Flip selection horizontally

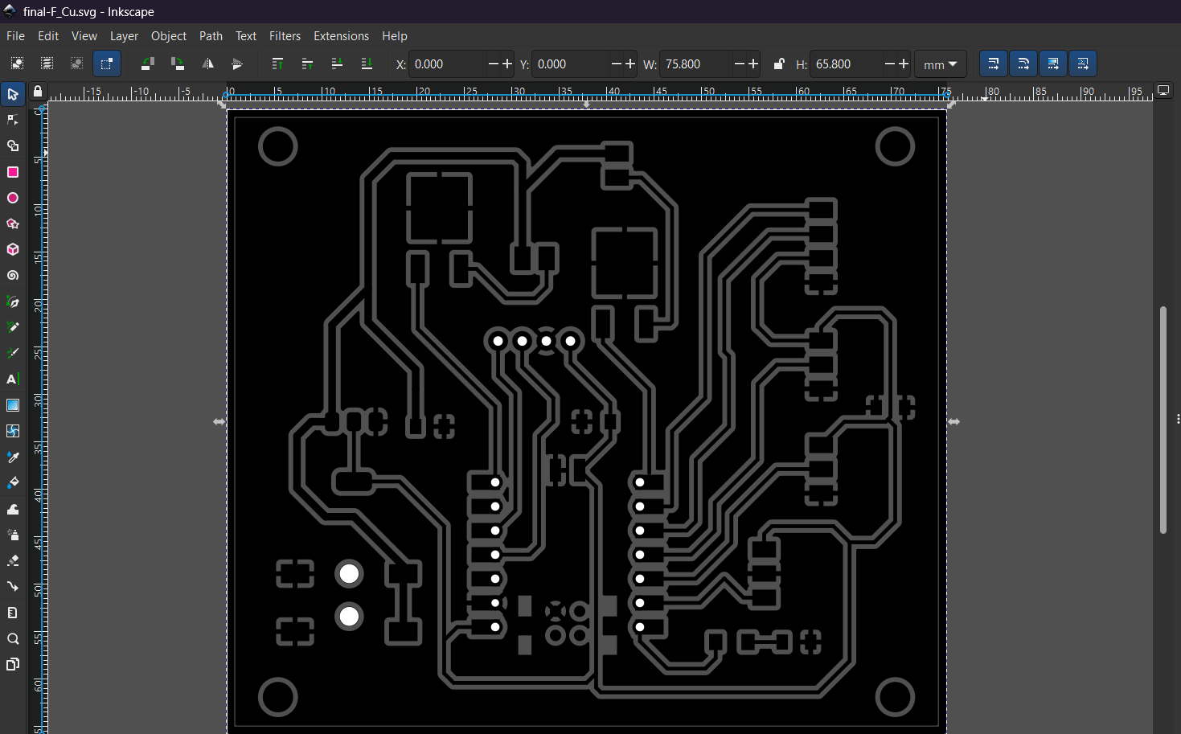click(x=207, y=64)
